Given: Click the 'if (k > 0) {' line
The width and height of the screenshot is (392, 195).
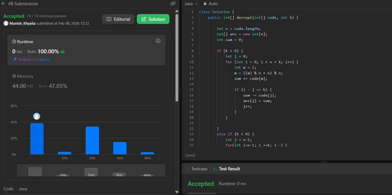Looking at the screenshot, I should point(230,51).
